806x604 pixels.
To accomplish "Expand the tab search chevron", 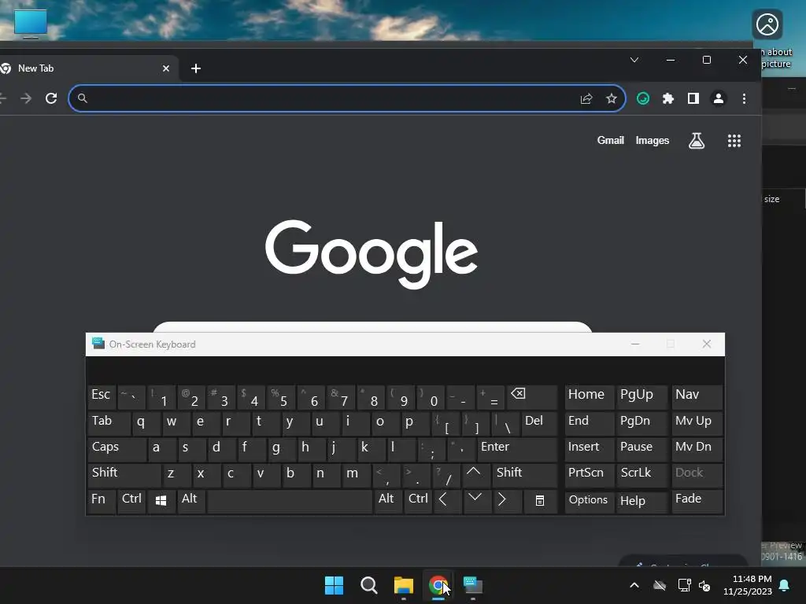I will 634,60.
